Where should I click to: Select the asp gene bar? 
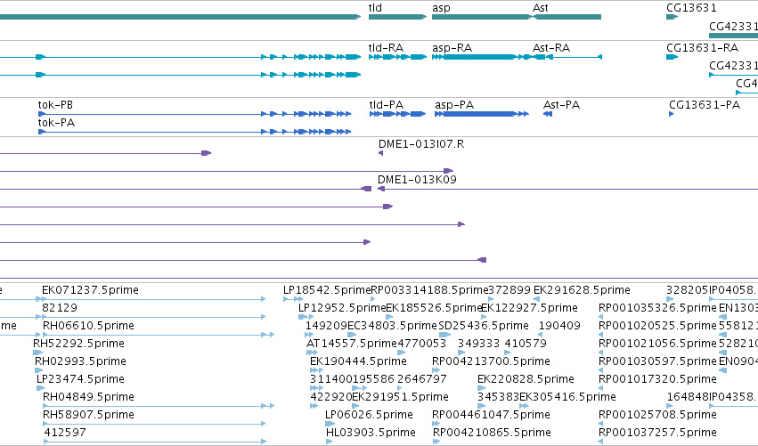coord(482,17)
